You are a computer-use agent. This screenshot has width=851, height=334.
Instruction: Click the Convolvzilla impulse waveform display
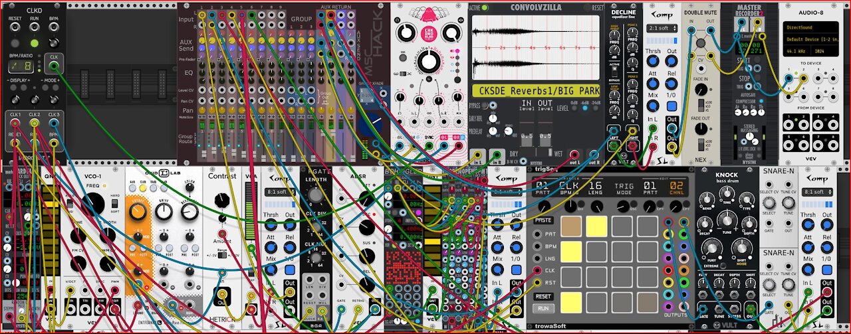tap(536, 48)
